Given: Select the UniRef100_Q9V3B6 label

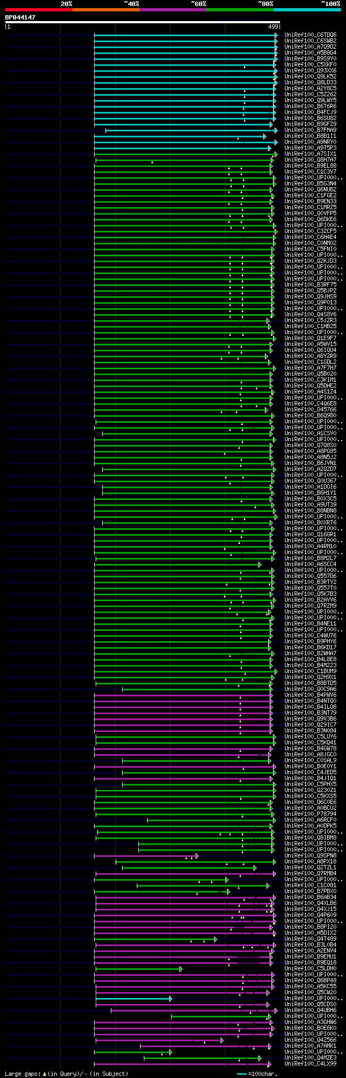Looking at the screenshot, I should click(310, 718).
